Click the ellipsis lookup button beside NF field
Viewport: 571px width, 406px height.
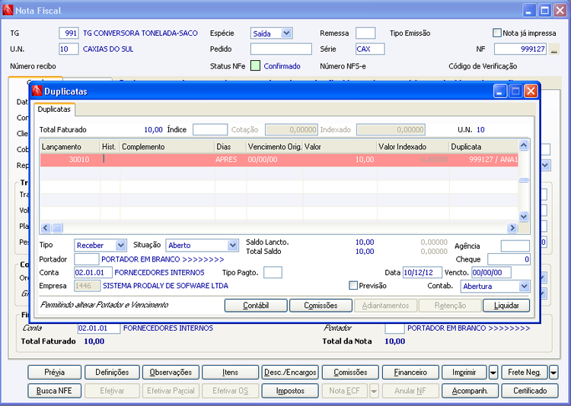click(554, 49)
